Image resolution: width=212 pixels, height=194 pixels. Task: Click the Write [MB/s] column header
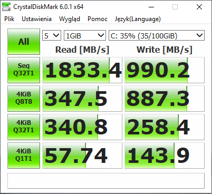click(165, 50)
